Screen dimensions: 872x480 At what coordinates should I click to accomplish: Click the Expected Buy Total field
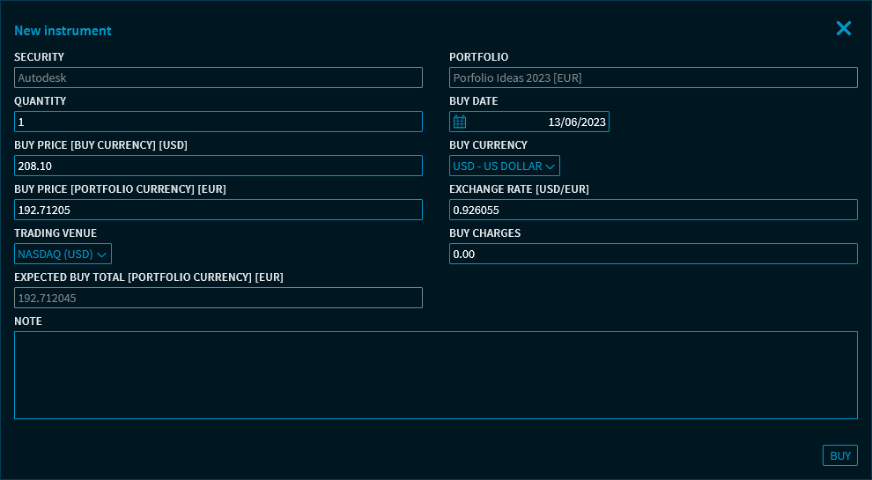pyautogui.click(x=218, y=298)
